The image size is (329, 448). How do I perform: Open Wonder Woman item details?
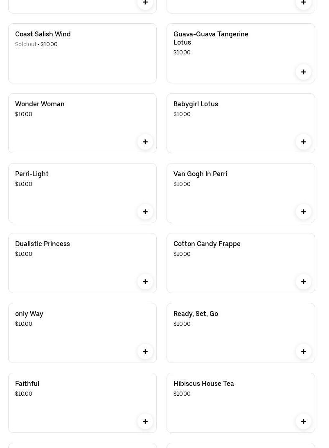coord(40,104)
